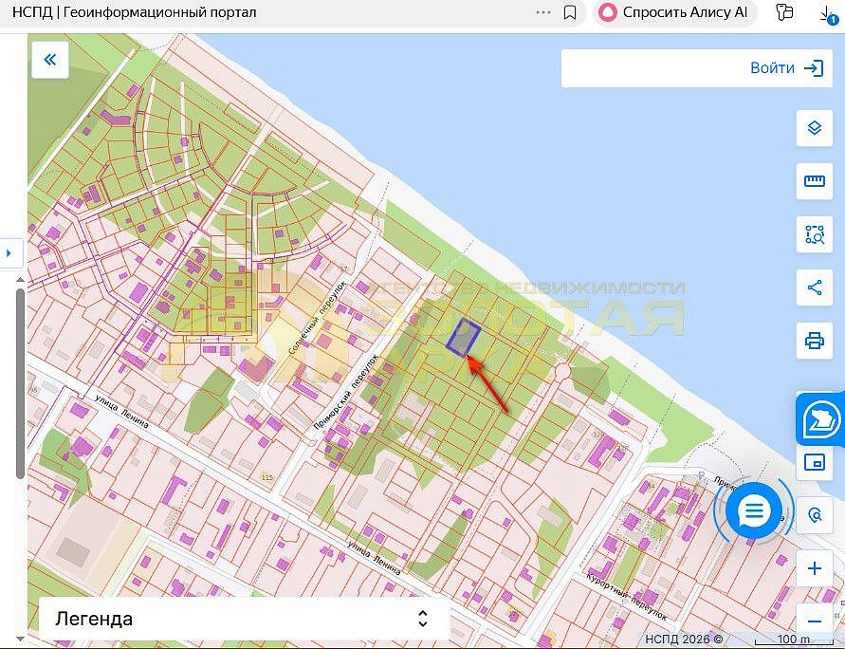Screen dimensions: 845x649
Task: Zoom out with the minus button
Action: pos(815,621)
